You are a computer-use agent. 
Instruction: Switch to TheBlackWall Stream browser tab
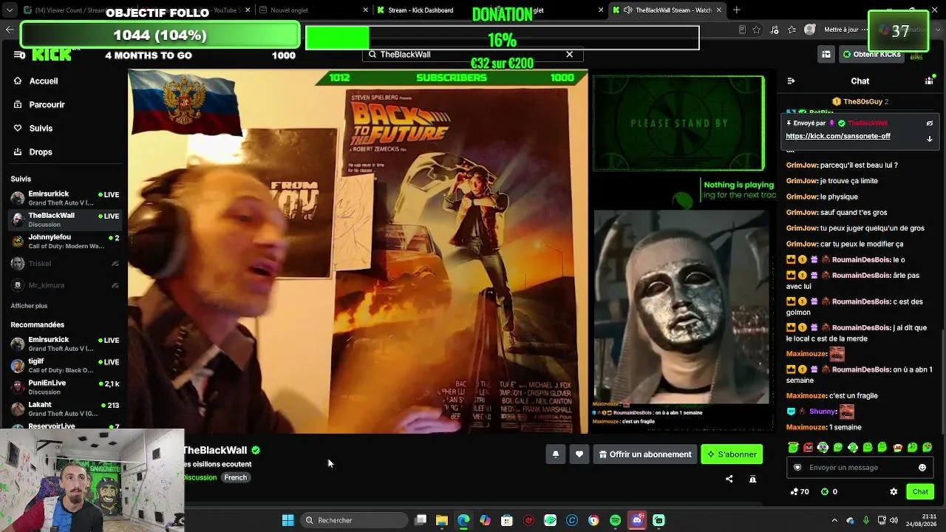[x=669, y=10]
